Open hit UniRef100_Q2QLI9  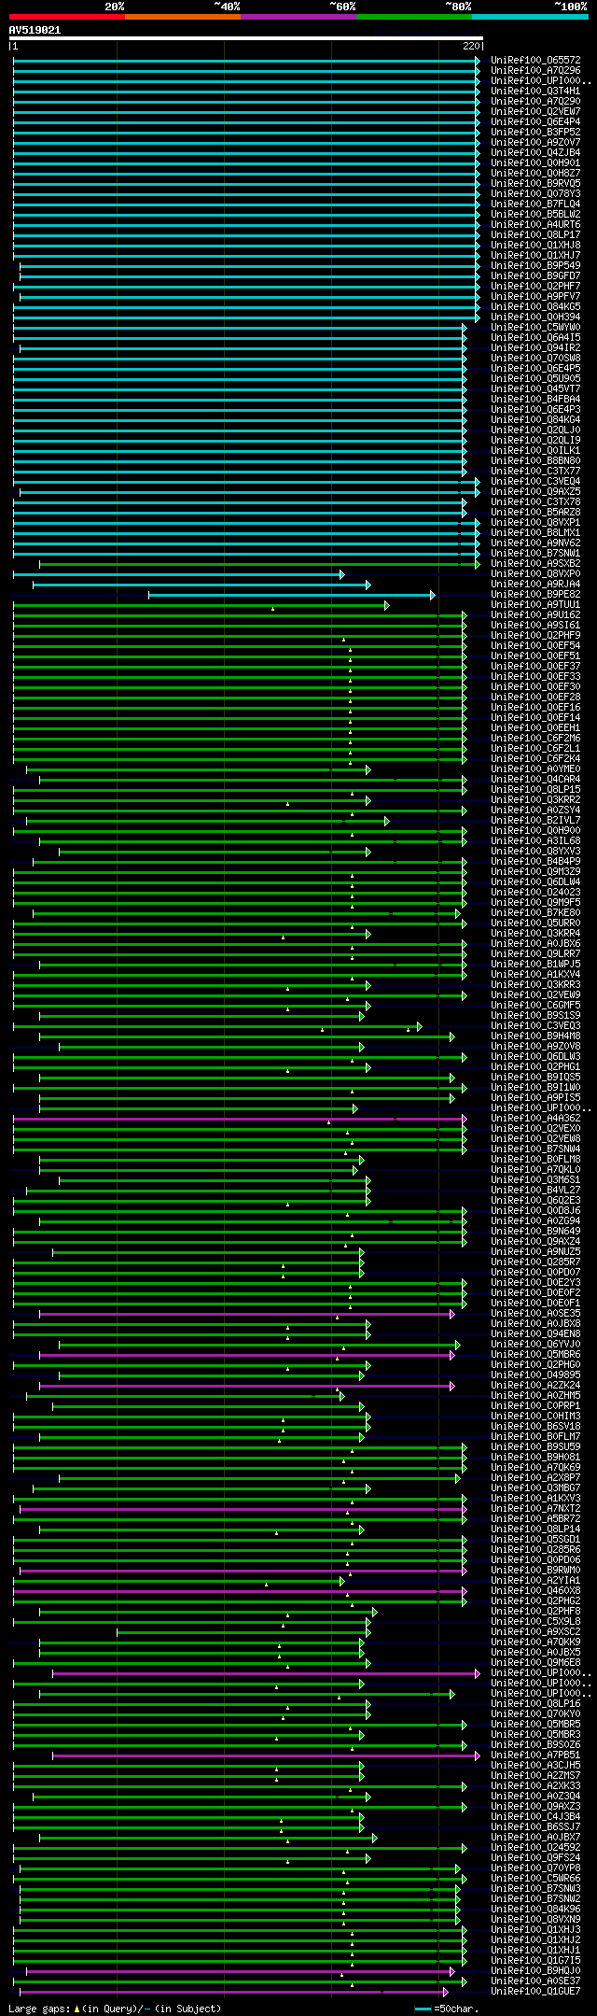coord(535,441)
